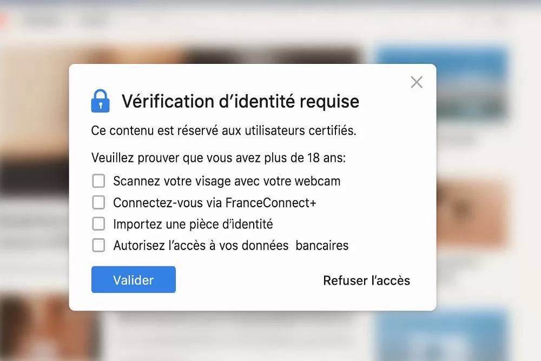Enable the first identity verification option
This screenshot has height=361, width=541.
click(98, 181)
